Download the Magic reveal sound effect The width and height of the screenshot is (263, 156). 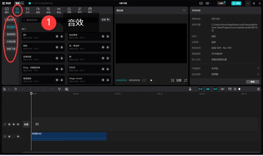[108, 80]
